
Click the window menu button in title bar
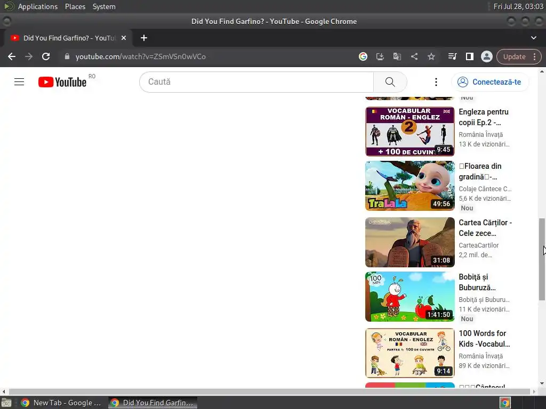(x=6, y=21)
